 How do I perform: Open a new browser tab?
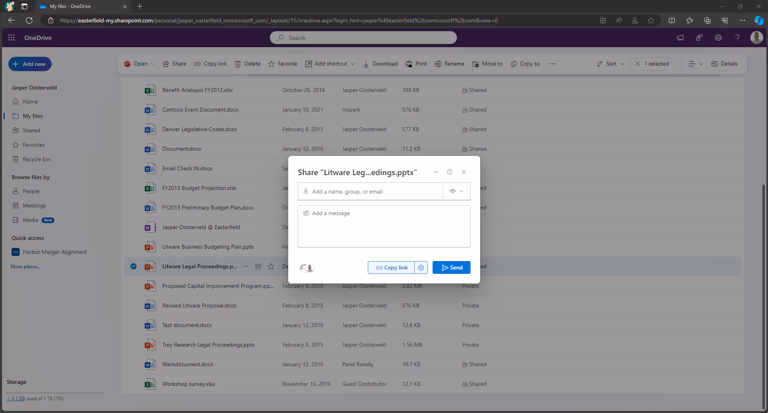pos(140,6)
